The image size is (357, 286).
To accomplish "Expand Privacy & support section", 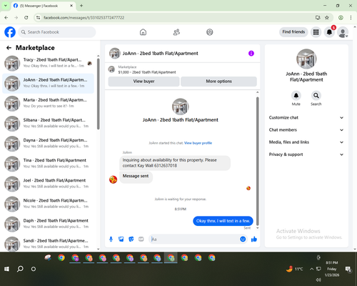I will [306, 154].
